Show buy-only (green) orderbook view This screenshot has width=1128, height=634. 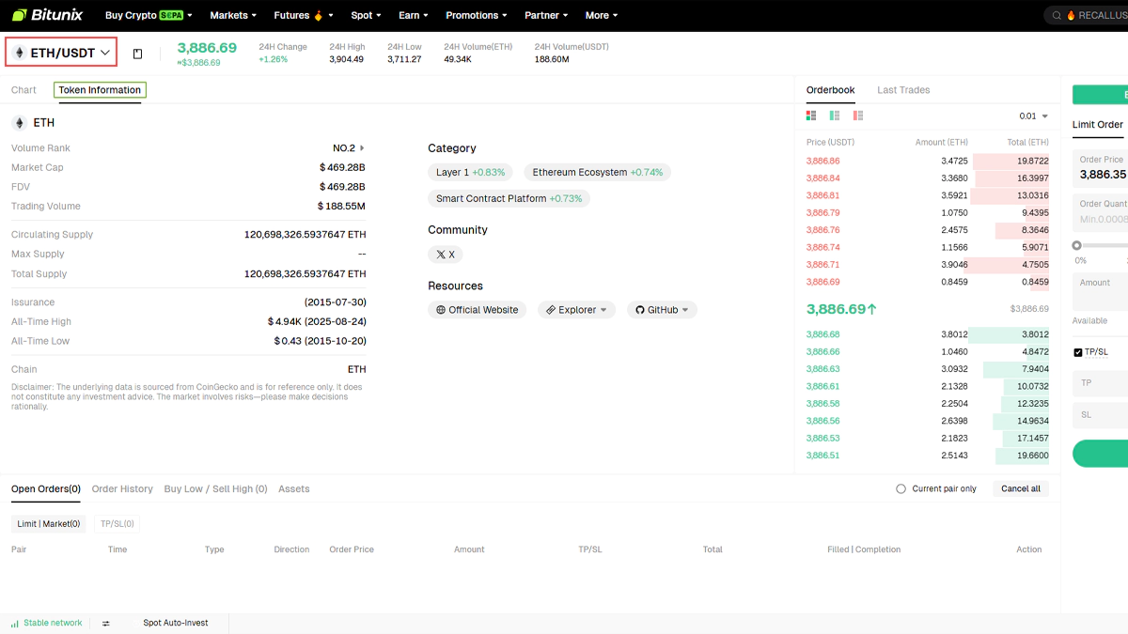coord(835,116)
